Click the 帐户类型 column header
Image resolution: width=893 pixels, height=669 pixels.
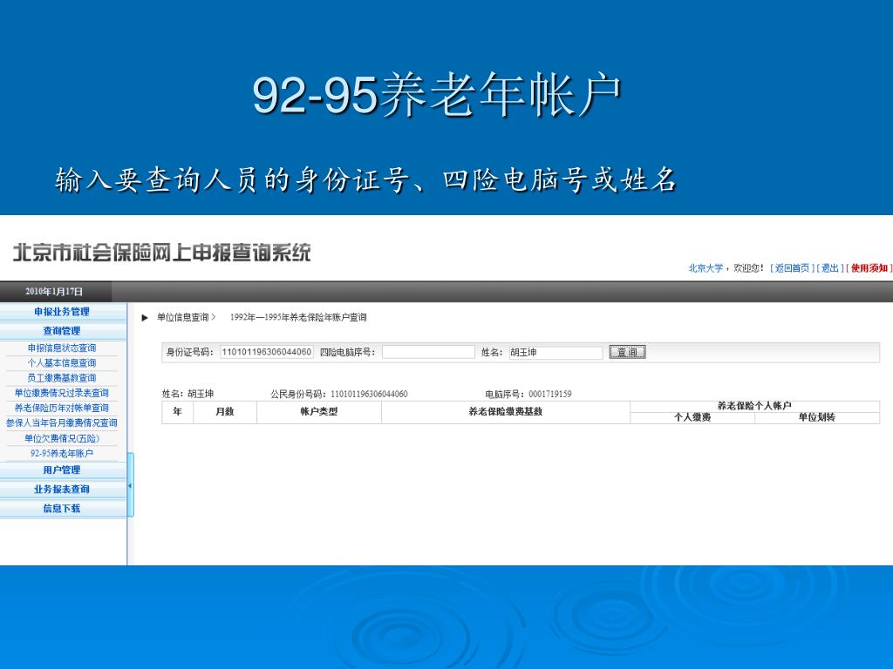[x=319, y=412]
